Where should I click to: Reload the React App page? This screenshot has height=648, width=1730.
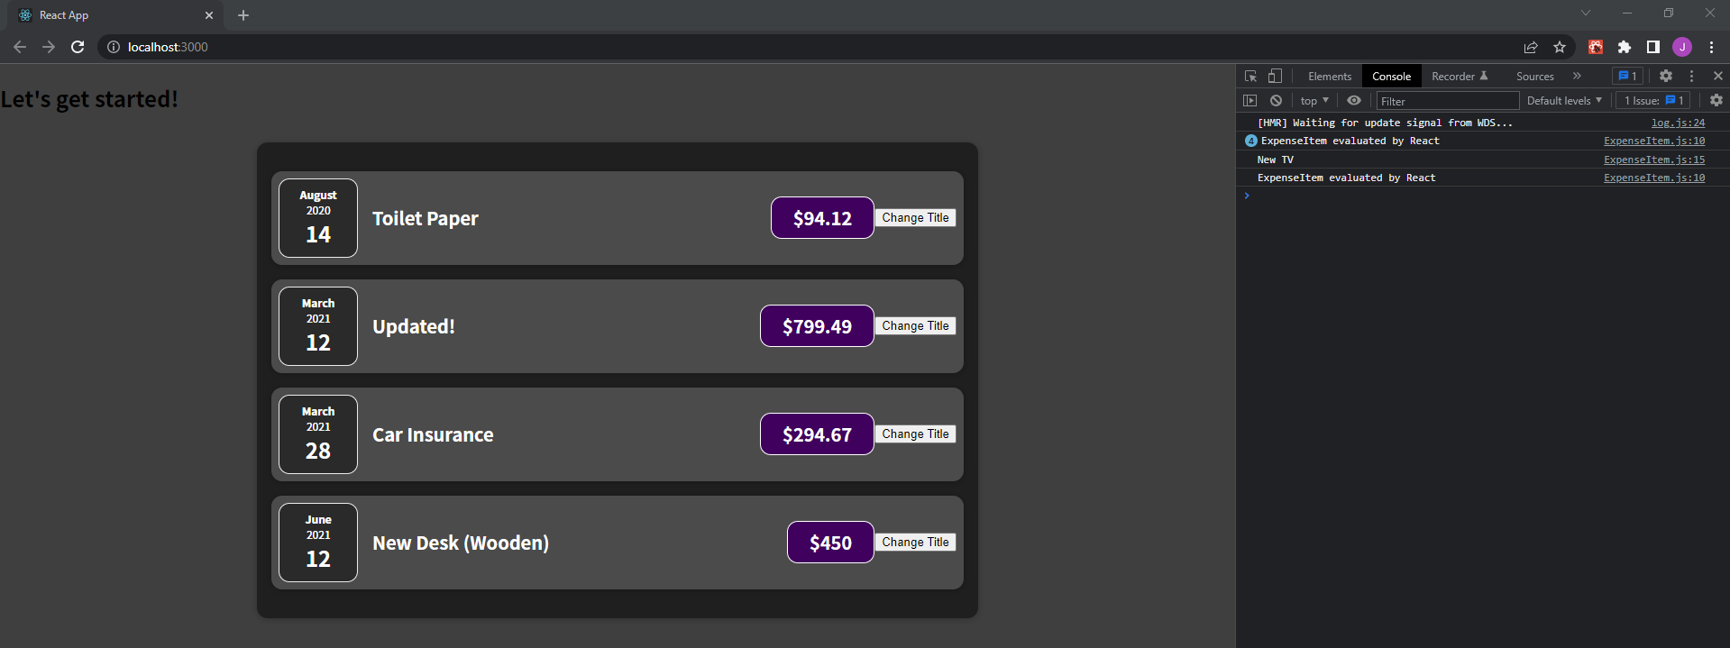[x=77, y=47]
